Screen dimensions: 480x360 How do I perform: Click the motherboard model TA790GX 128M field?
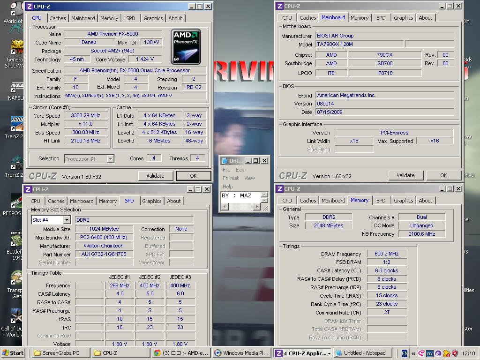(360, 44)
